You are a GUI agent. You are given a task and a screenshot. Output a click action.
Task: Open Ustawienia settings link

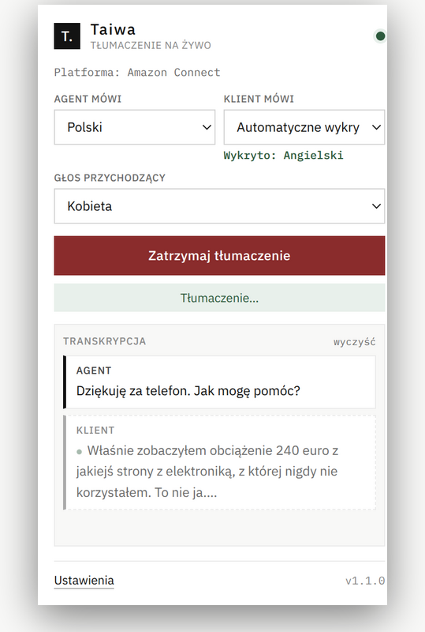tap(84, 581)
